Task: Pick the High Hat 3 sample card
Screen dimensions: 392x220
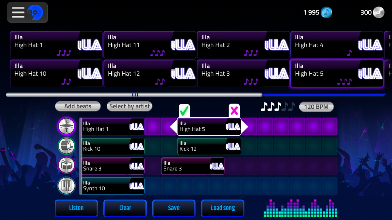Action: click(x=243, y=73)
